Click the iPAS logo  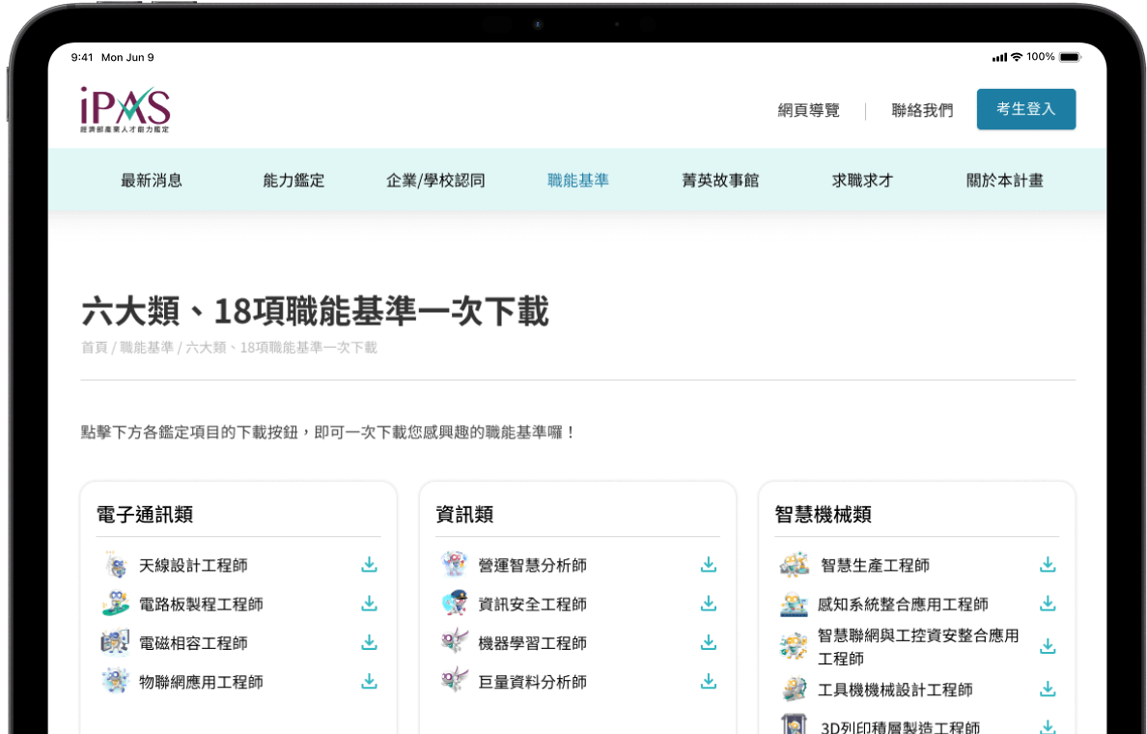coord(126,109)
